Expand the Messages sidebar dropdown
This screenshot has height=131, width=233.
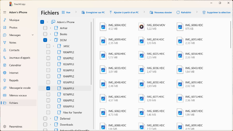pyautogui.click(x=33, y=35)
